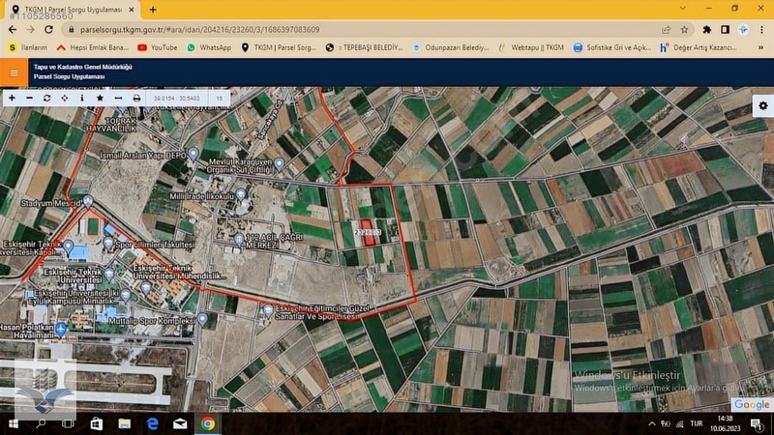This screenshot has width=774, height=435.
Task: Click Chrome icon on taskbar
Action: [x=208, y=423]
